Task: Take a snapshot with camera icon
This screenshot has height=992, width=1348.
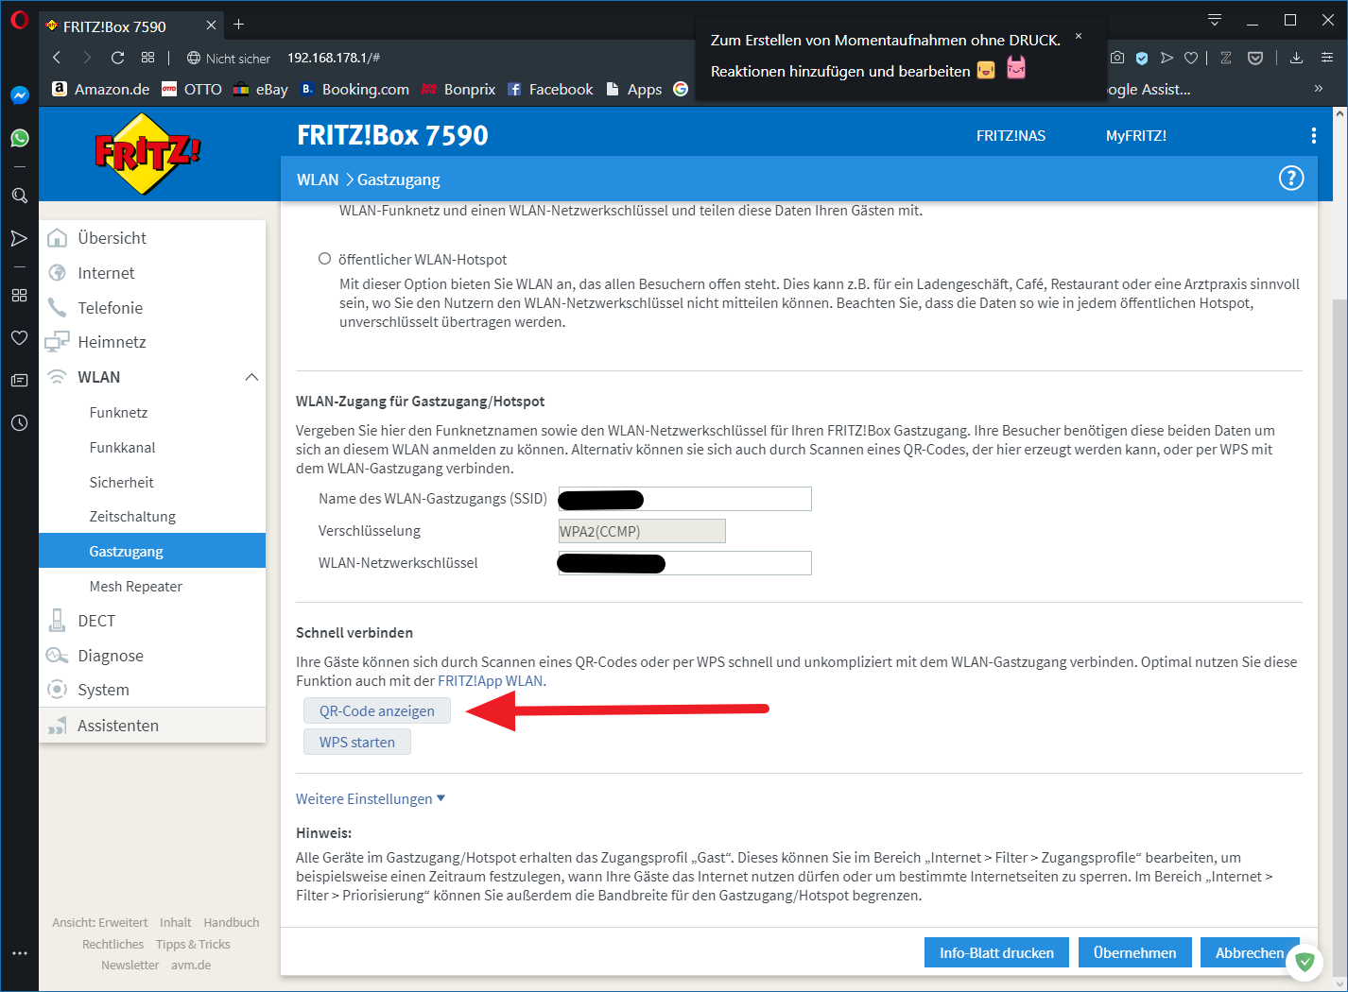Action: [1117, 58]
